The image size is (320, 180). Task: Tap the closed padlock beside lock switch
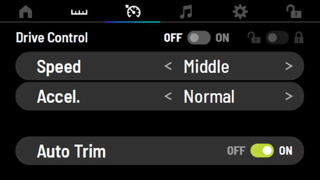[x=299, y=38]
